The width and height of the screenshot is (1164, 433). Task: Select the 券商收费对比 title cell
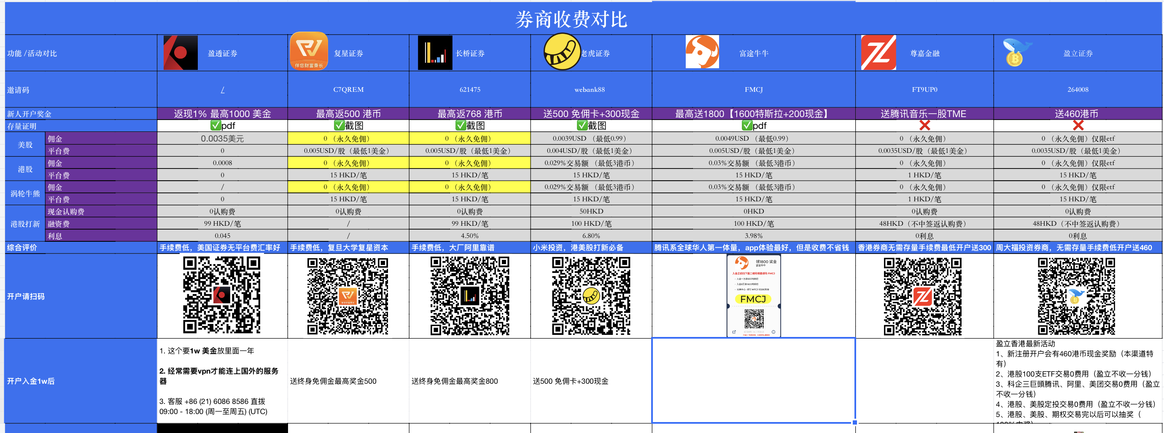571,19
